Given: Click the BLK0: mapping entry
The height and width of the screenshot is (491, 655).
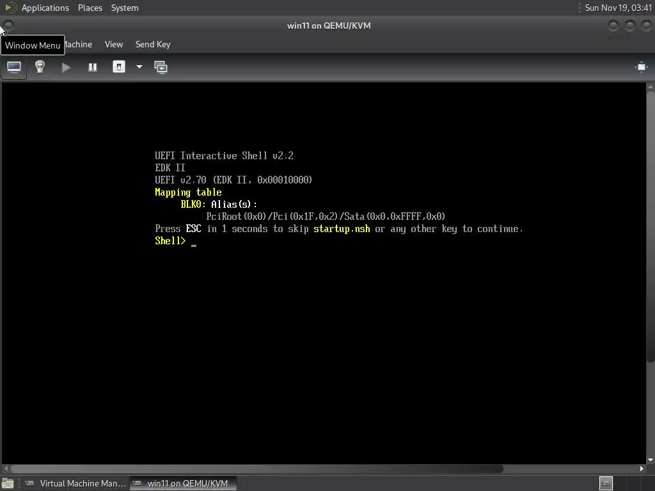Looking at the screenshot, I should [193, 204].
